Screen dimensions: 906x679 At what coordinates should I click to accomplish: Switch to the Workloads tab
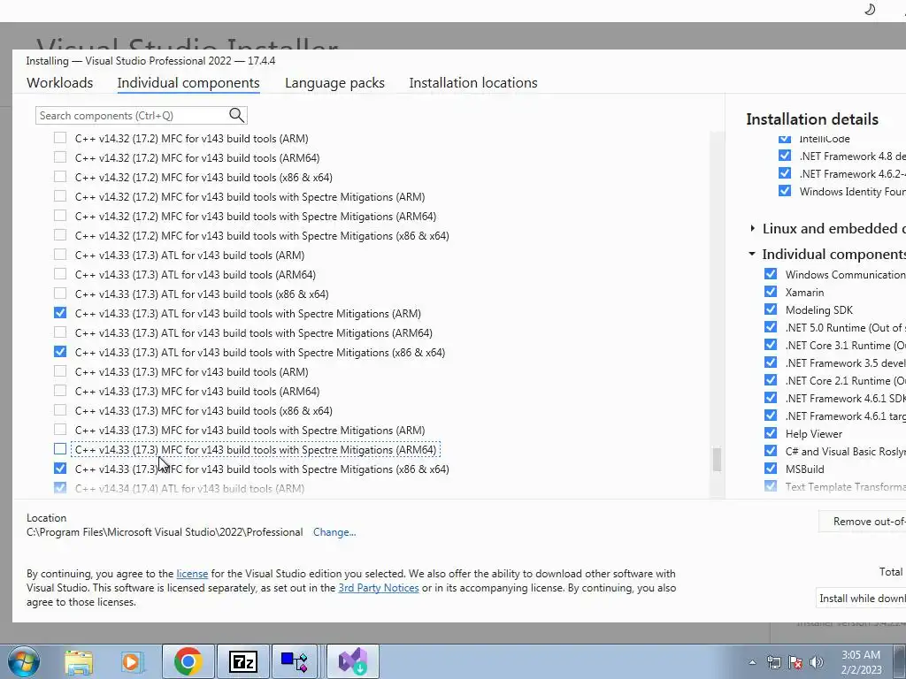tap(59, 82)
